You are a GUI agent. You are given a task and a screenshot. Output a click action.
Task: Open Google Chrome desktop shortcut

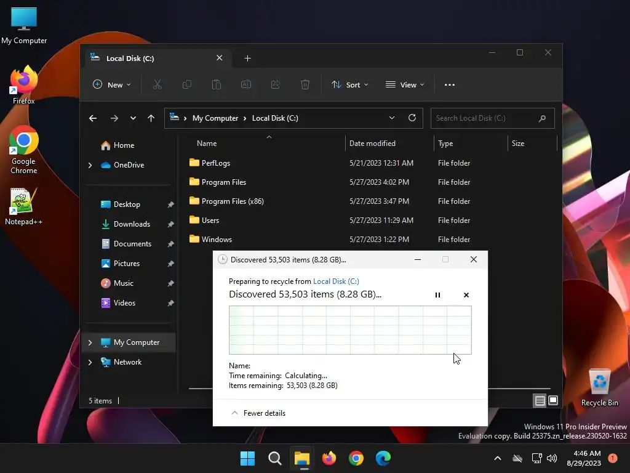tap(24, 150)
